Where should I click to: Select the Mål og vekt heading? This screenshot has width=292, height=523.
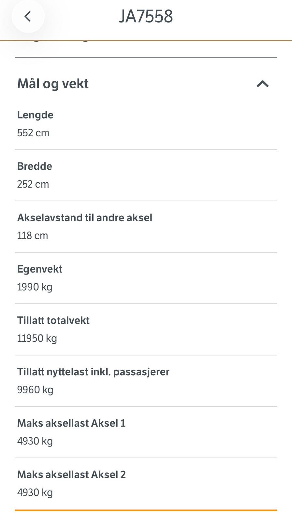(x=53, y=84)
